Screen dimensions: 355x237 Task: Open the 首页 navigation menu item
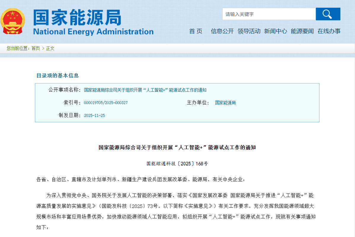tap(196, 31)
